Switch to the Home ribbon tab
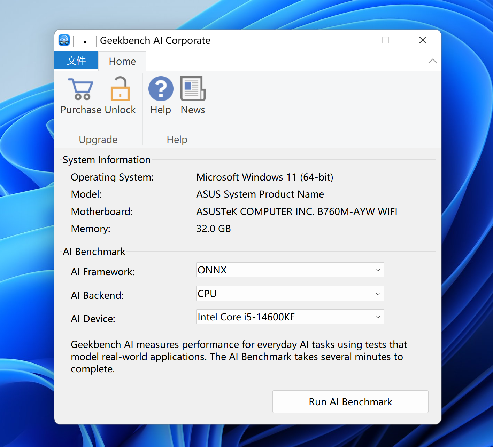 click(122, 61)
